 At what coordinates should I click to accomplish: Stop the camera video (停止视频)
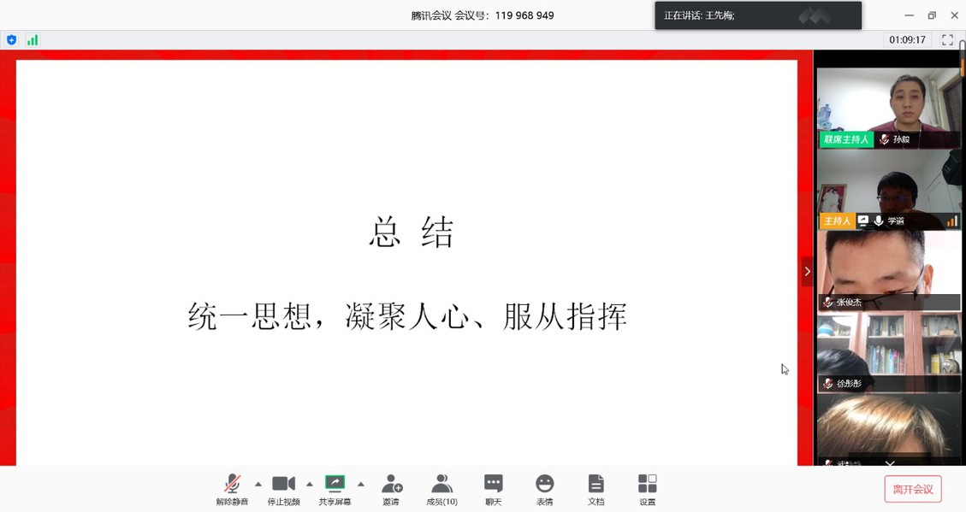pos(283,490)
